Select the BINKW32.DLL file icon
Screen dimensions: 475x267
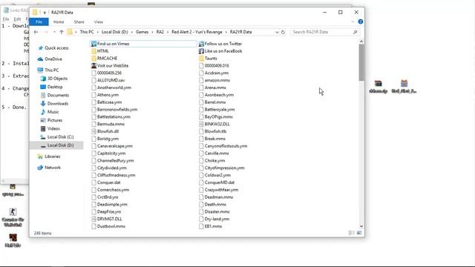[x=201, y=124]
